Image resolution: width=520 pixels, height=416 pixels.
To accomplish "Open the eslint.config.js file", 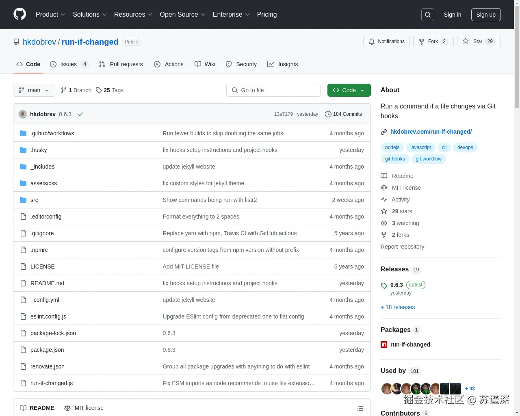I will click(48, 316).
